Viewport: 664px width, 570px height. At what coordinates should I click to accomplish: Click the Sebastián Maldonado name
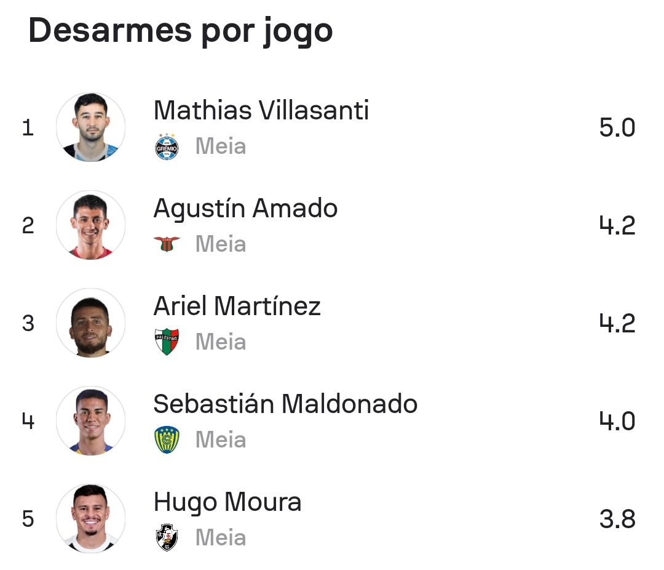[285, 404]
